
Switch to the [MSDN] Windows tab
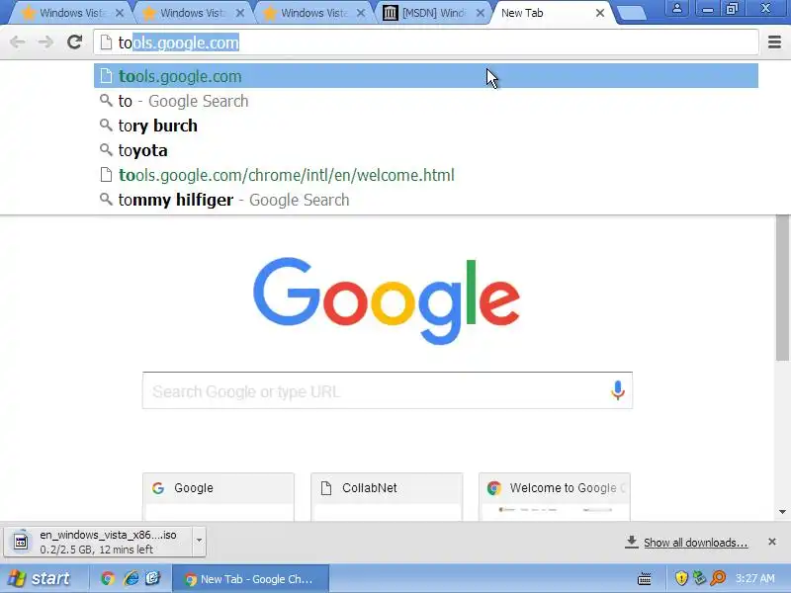pyautogui.click(x=431, y=13)
